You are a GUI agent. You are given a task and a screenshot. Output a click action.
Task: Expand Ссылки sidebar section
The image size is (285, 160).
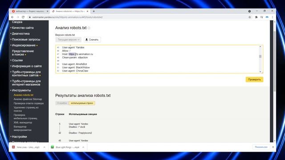17,60
